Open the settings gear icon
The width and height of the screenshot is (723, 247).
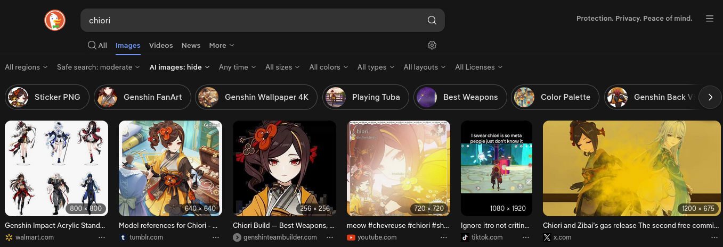tap(432, 45)
